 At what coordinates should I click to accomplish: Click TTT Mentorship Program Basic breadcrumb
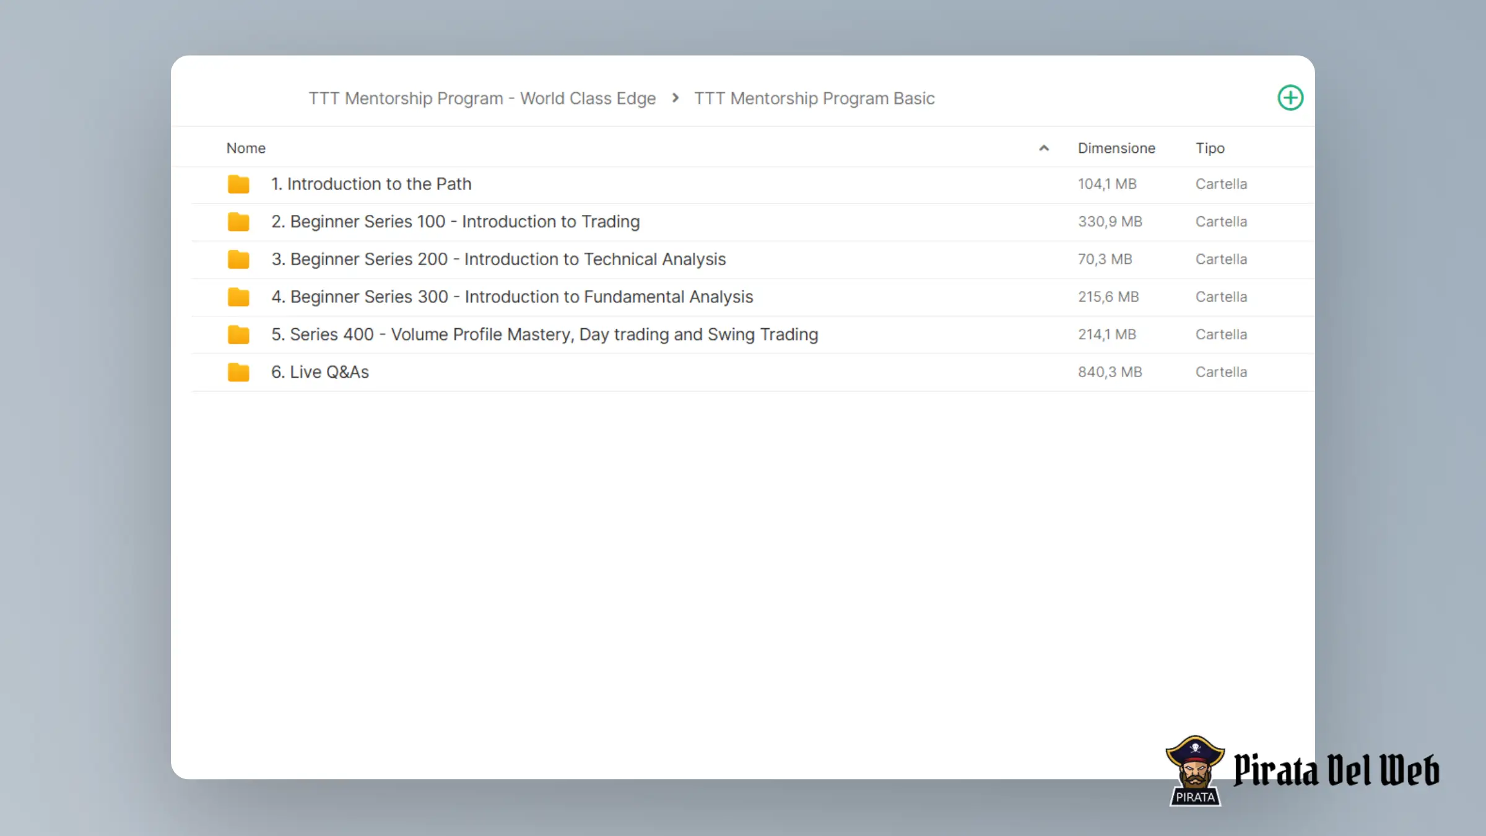[x=814, y=98]
